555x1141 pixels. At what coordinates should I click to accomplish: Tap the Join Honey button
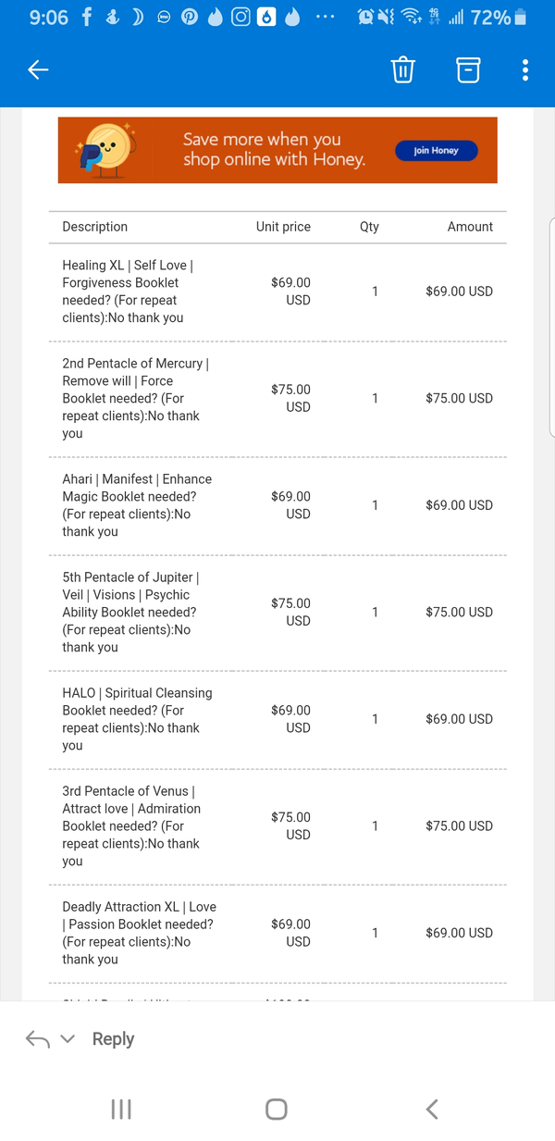(436, 150)
